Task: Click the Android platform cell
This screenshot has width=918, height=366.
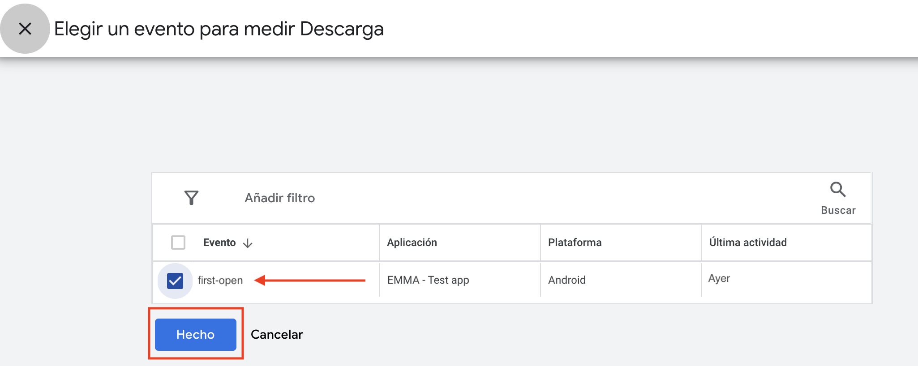Action: 567,280
